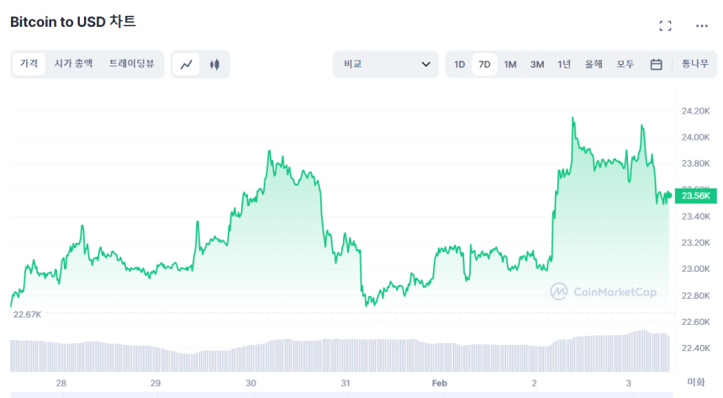Select the 가격 price tab
The height and width of the screenshot is (398, 723).
(x=29, y=64)
